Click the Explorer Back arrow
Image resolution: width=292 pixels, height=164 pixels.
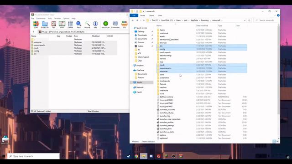pyautogui.click(x=133, y=20)
